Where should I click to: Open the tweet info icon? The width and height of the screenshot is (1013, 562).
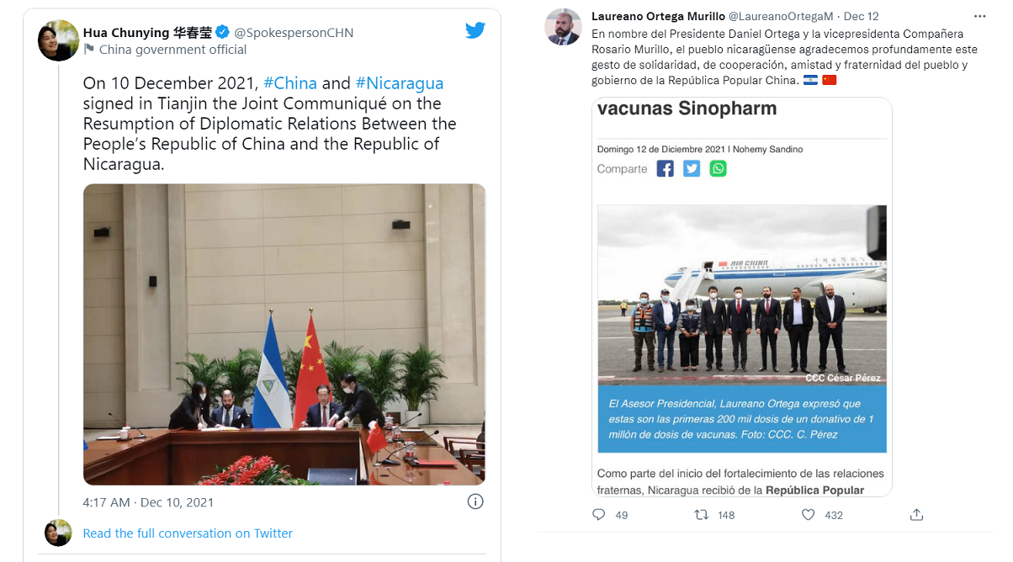coord(475,502)
